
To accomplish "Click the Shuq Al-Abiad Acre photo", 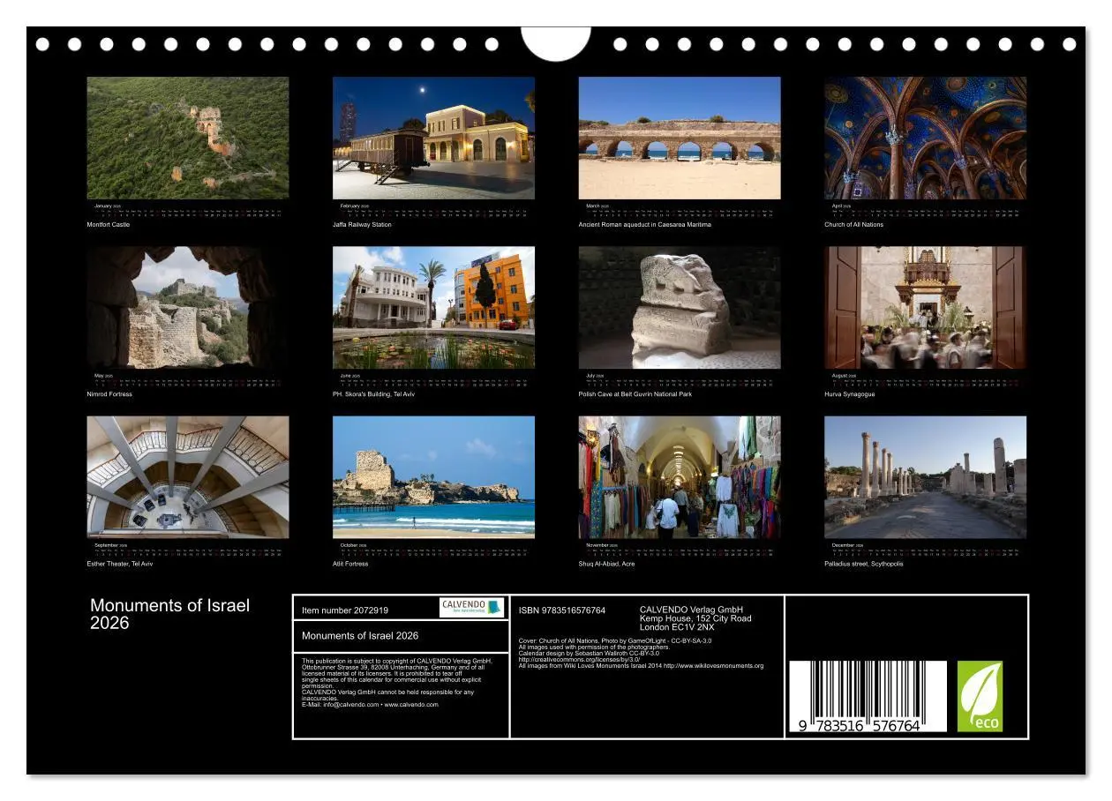I will [x=679, y=477].
